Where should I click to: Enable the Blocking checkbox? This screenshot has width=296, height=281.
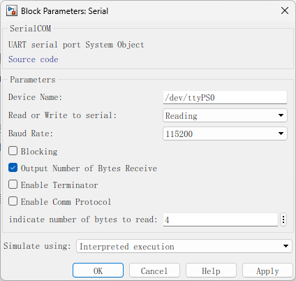click(x=13, y=151)
